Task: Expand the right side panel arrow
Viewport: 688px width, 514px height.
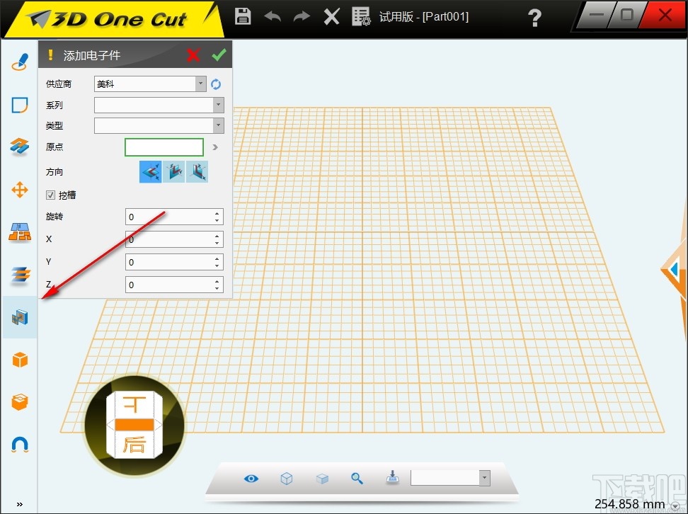Action: coord(675,268)
